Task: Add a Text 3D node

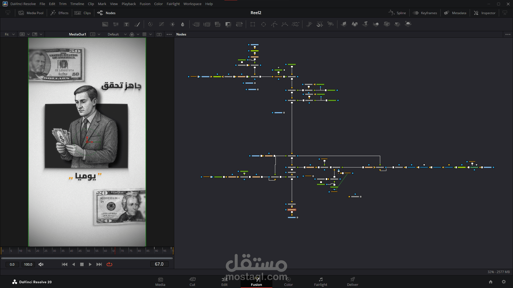Action: tap(365, 24)
